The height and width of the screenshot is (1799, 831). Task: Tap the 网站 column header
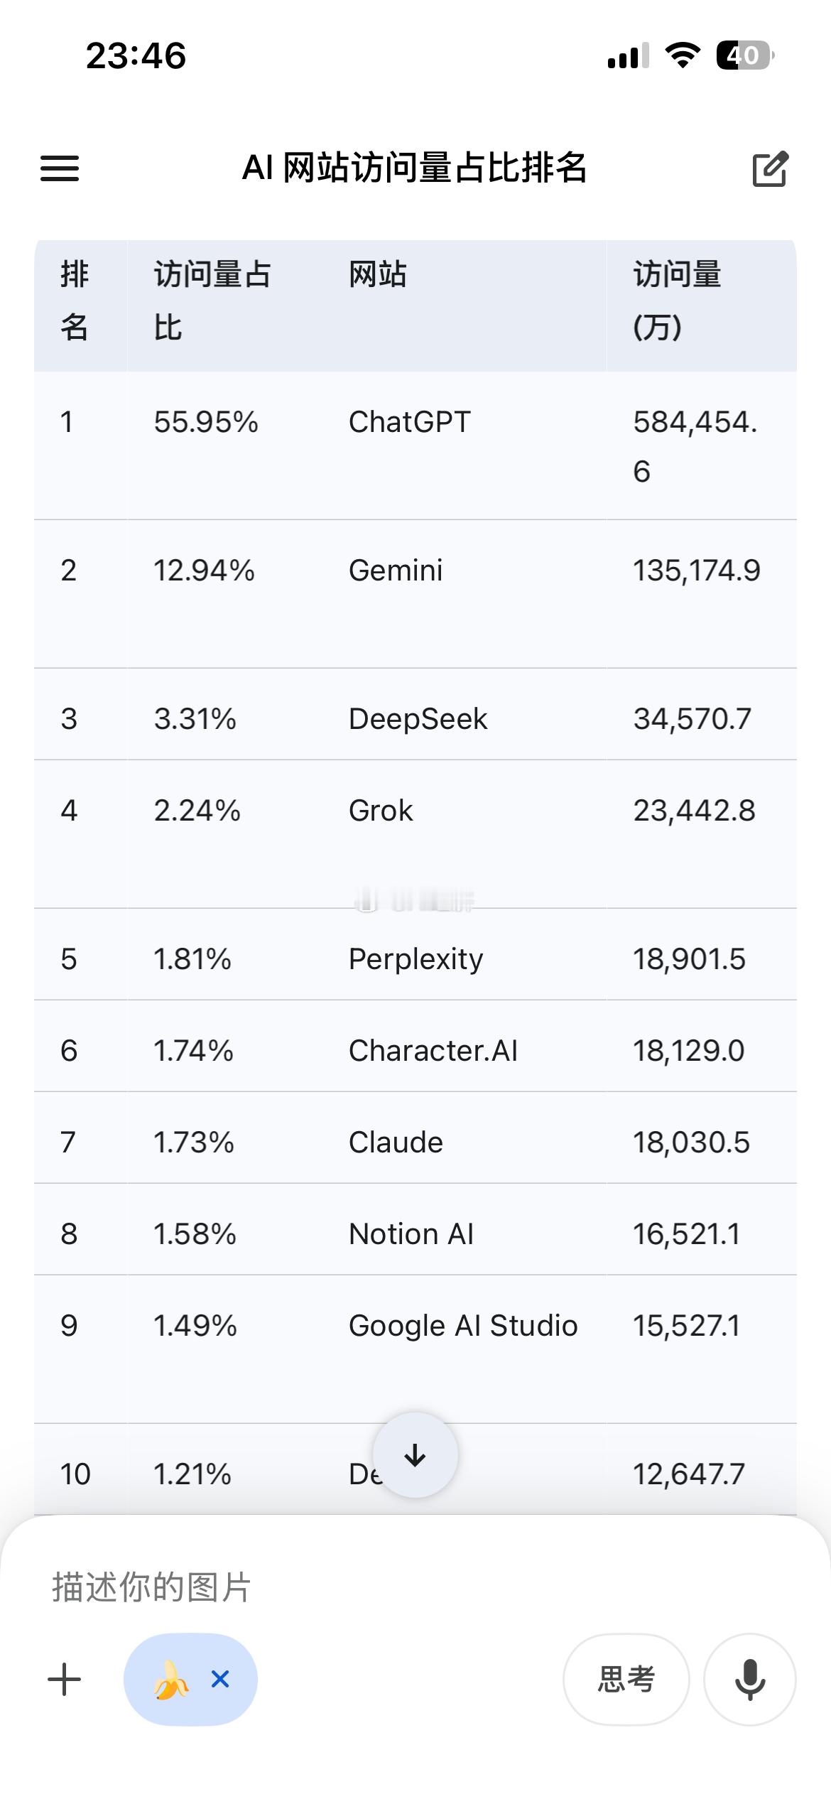[x=377, y=275]
